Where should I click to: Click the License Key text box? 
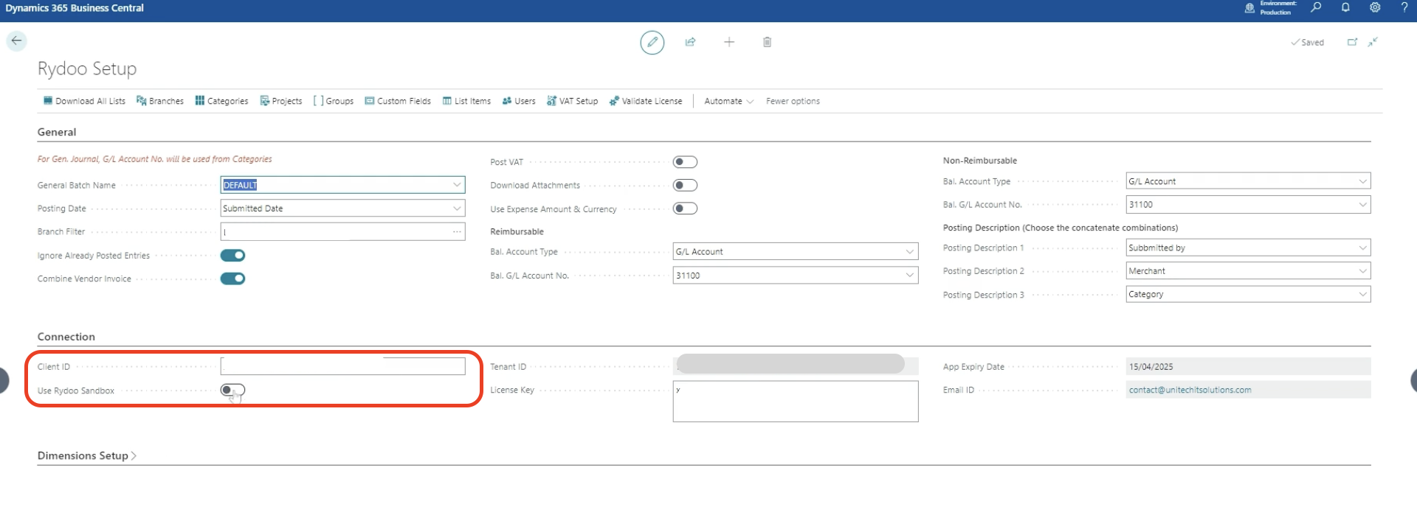(796, 402)
